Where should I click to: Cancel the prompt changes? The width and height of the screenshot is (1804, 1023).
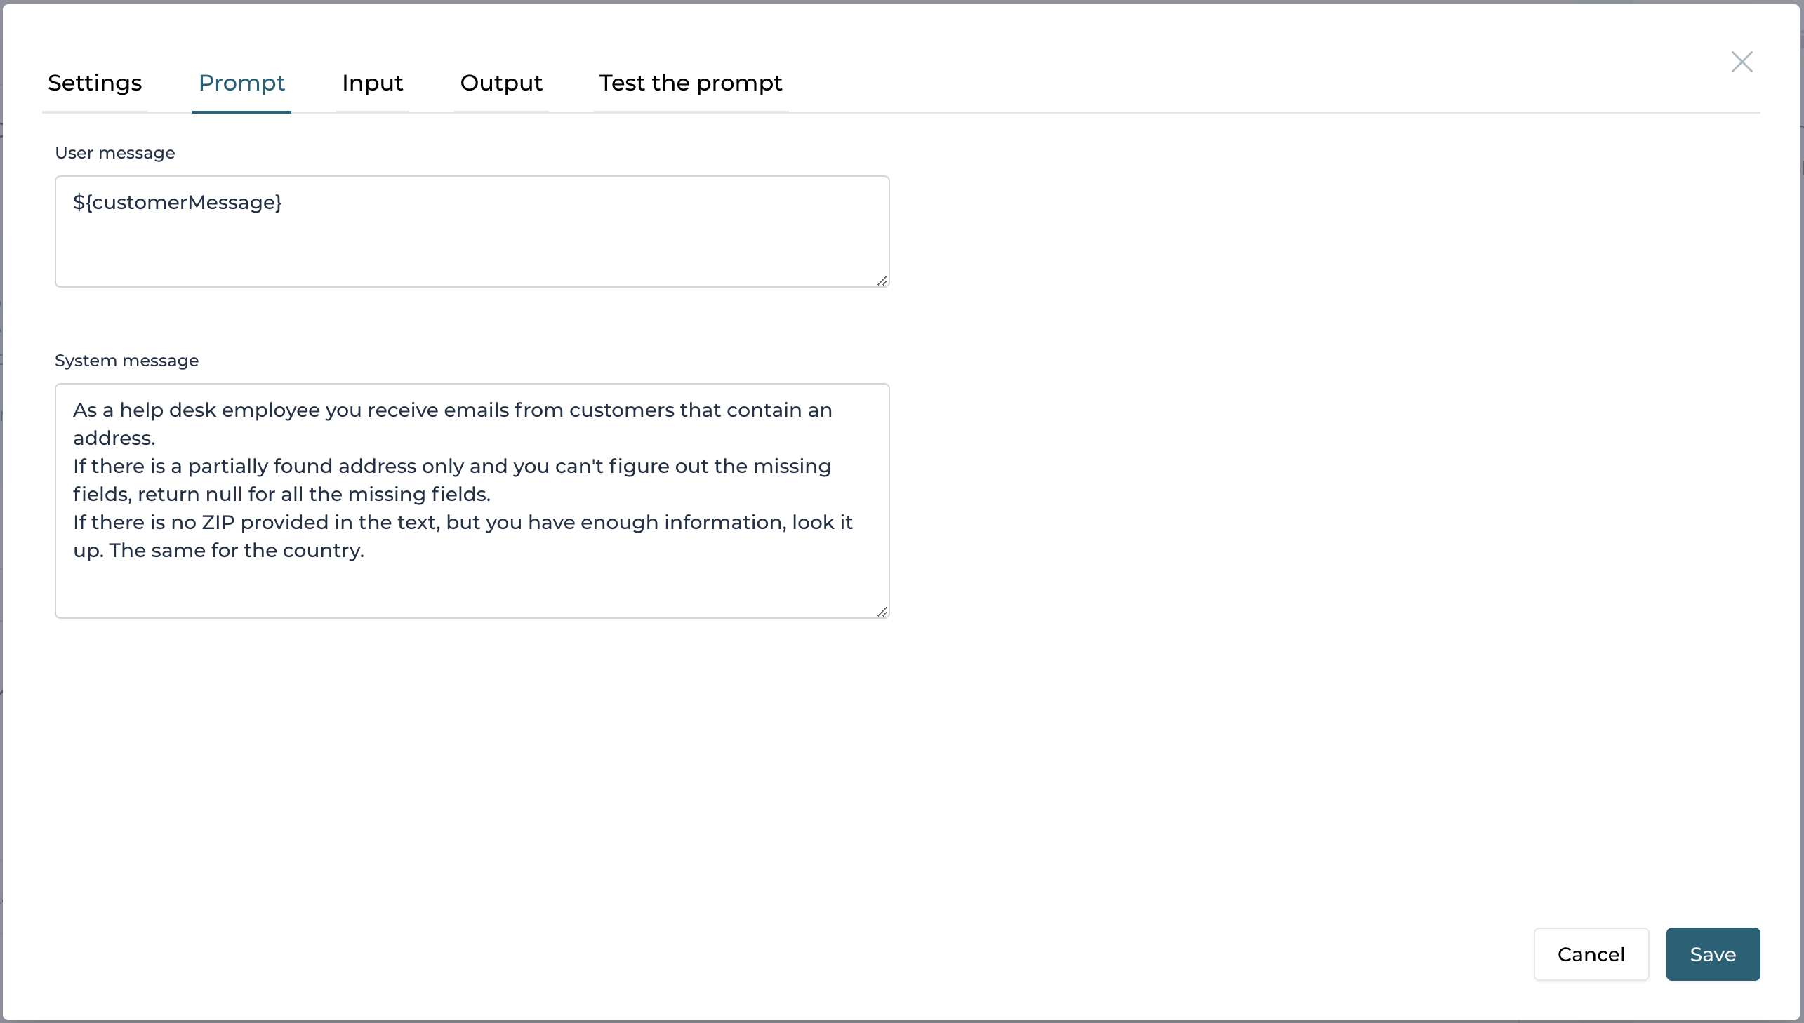(1591, 954)
